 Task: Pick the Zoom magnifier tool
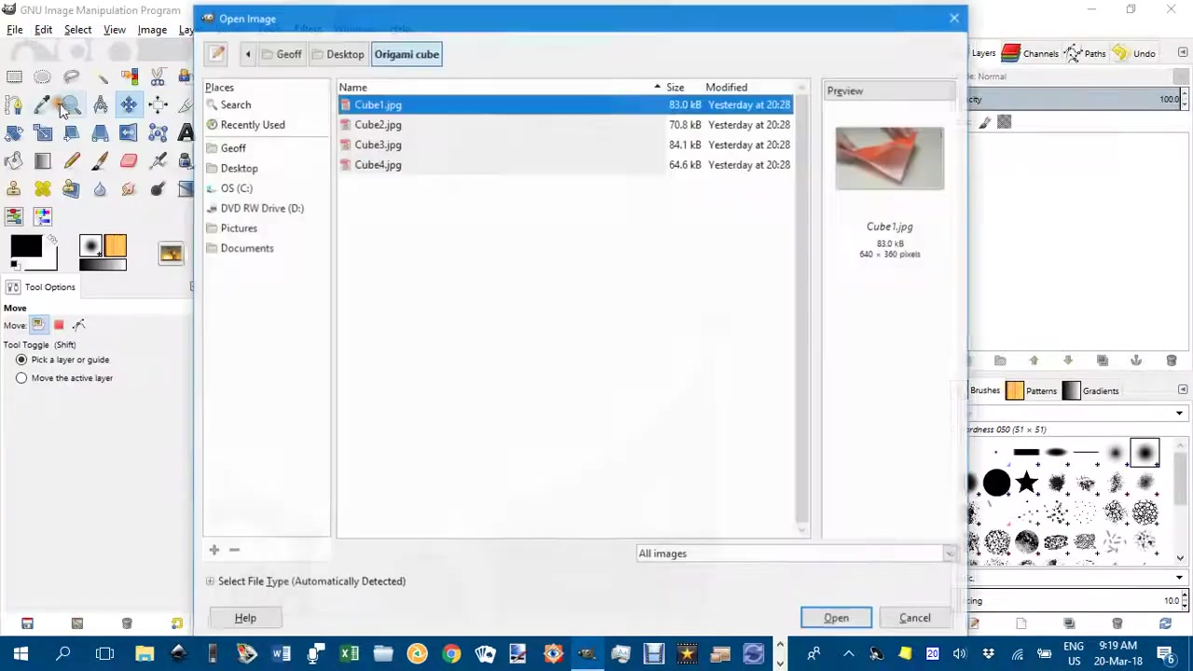pyautogui.click(x=71, y=105)
